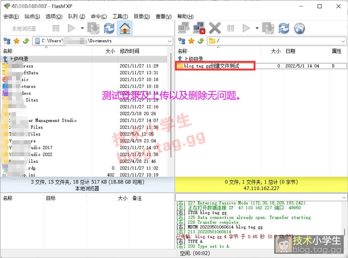Expand the local path Documents dropdown
Screen dimensions: 348x258
pos(170,41)
